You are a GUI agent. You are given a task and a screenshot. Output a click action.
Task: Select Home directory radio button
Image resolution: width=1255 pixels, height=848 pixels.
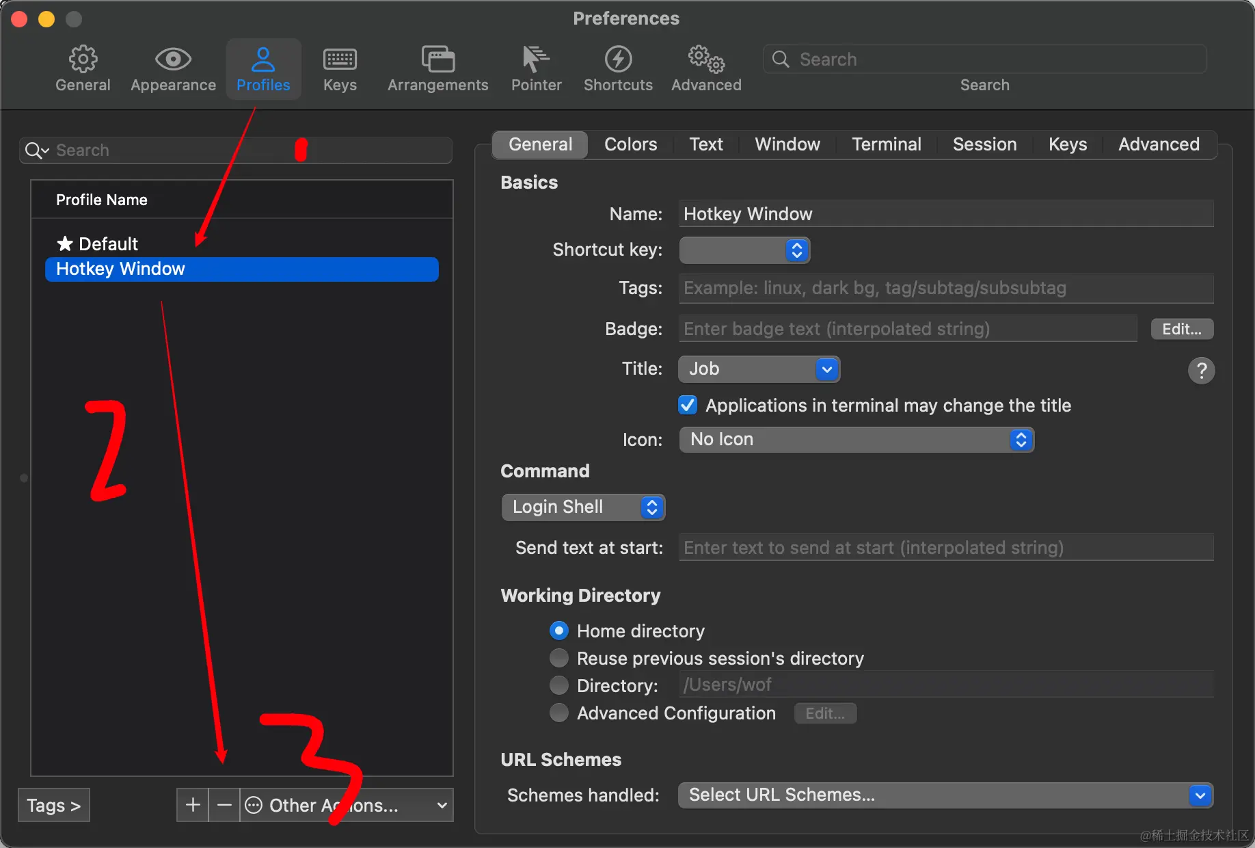(559, 631)
